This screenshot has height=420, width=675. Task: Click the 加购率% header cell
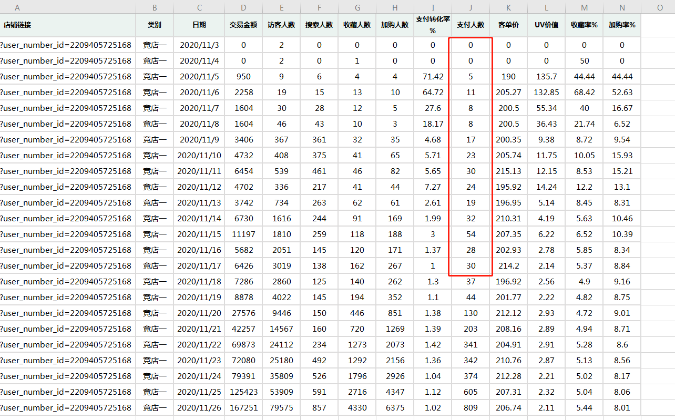point(622,25)
